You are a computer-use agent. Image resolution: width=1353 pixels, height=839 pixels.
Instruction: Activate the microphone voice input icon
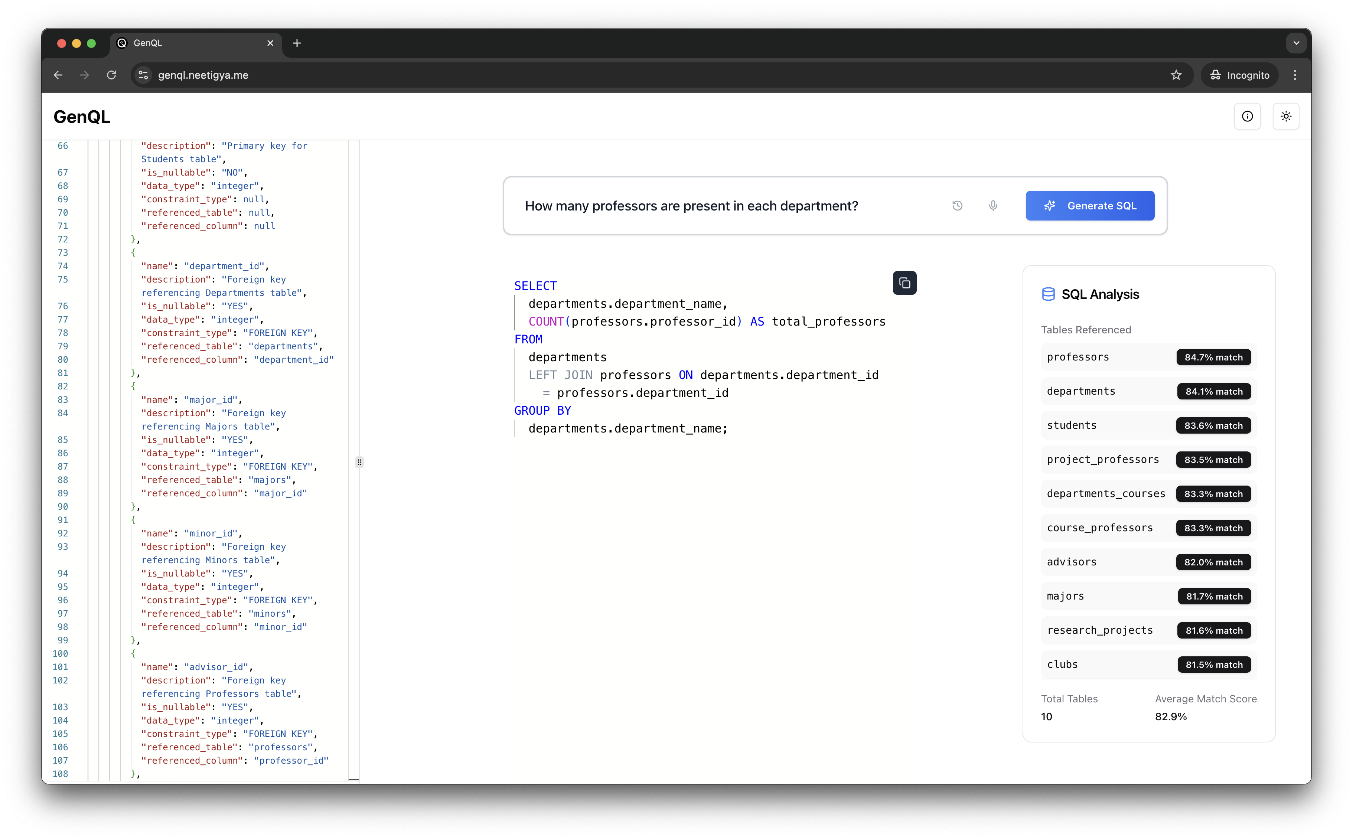(x=993, y=206)
